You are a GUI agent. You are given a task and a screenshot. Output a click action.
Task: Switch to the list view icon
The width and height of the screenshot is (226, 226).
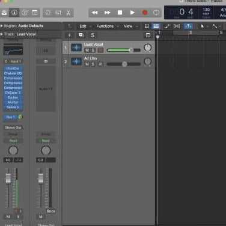pyautogui.click(x=156, y=26)
